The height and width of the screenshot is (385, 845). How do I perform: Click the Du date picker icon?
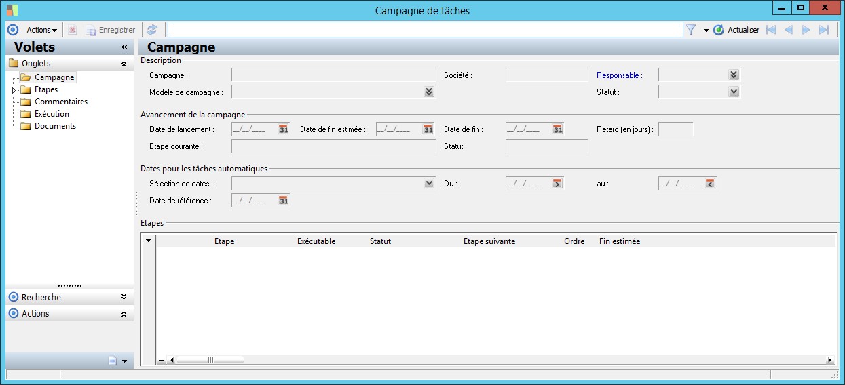pos(557,184)
